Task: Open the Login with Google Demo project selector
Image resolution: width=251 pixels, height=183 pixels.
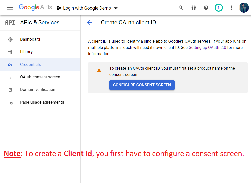Action: [x=87, y=8]
